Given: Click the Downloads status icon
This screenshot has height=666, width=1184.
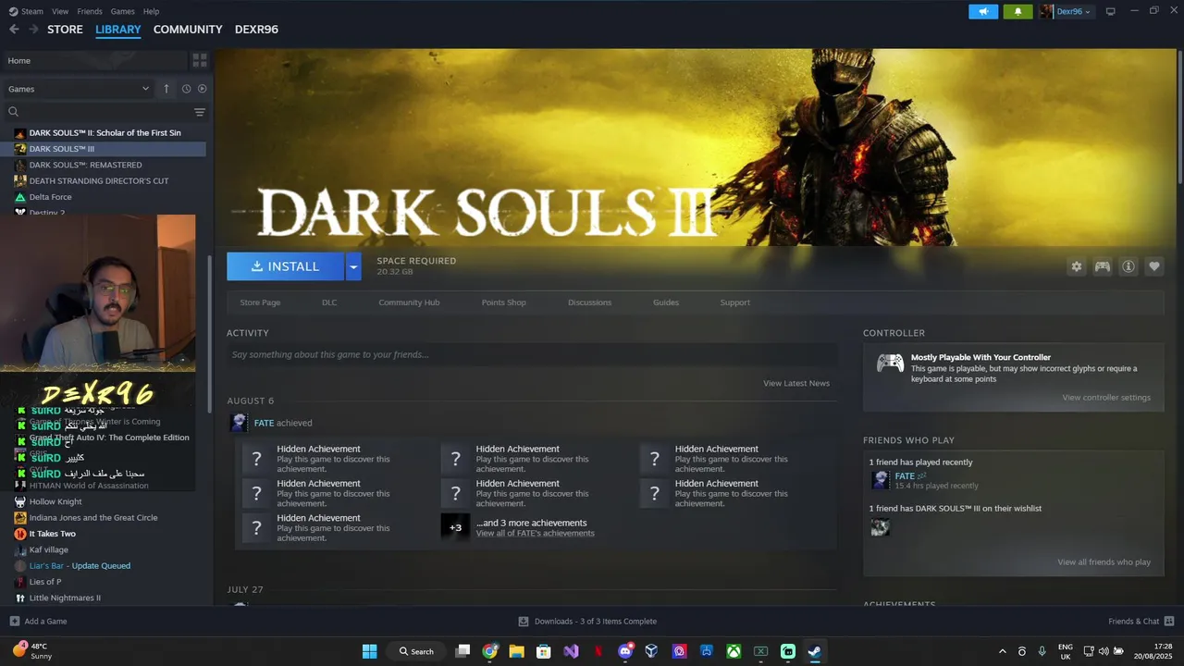Looking at the screenshot, I should click(524, 622).
